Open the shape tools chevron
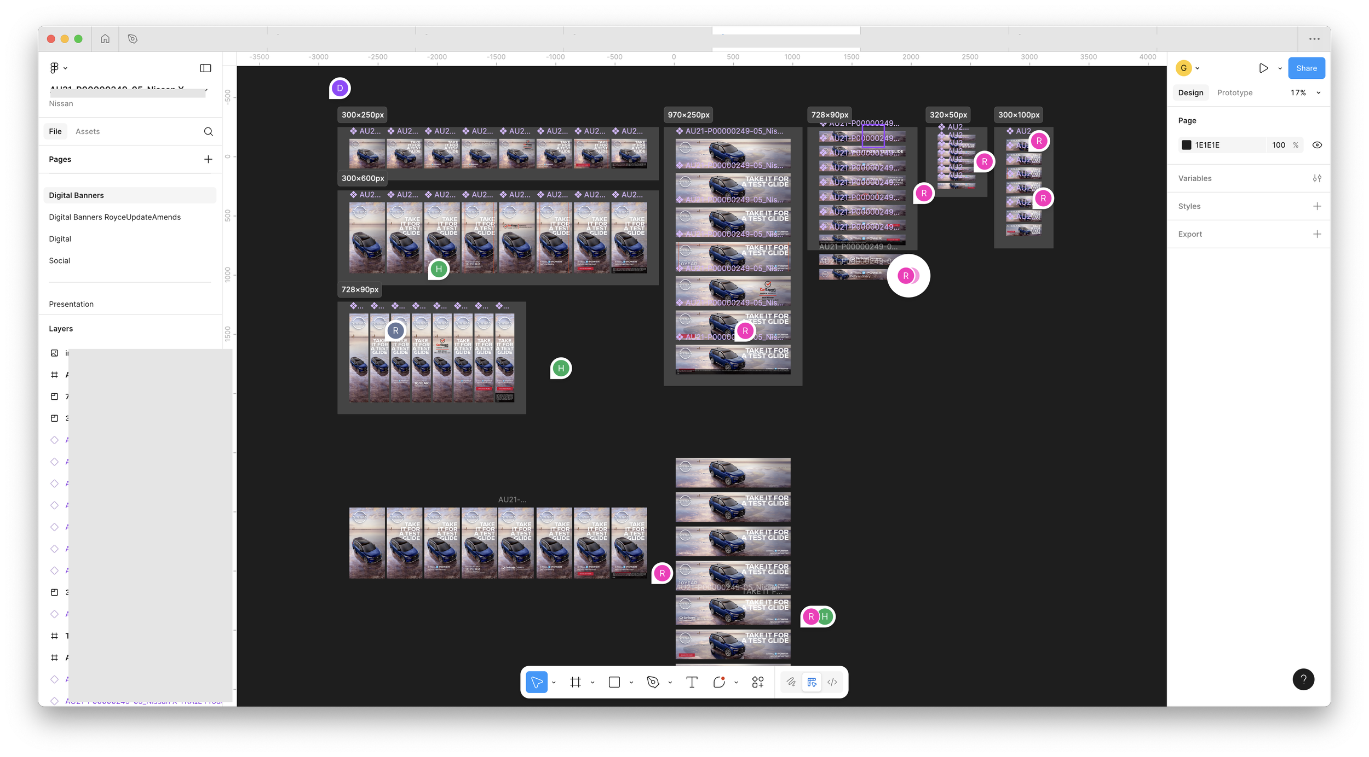 tap(631, 682)
